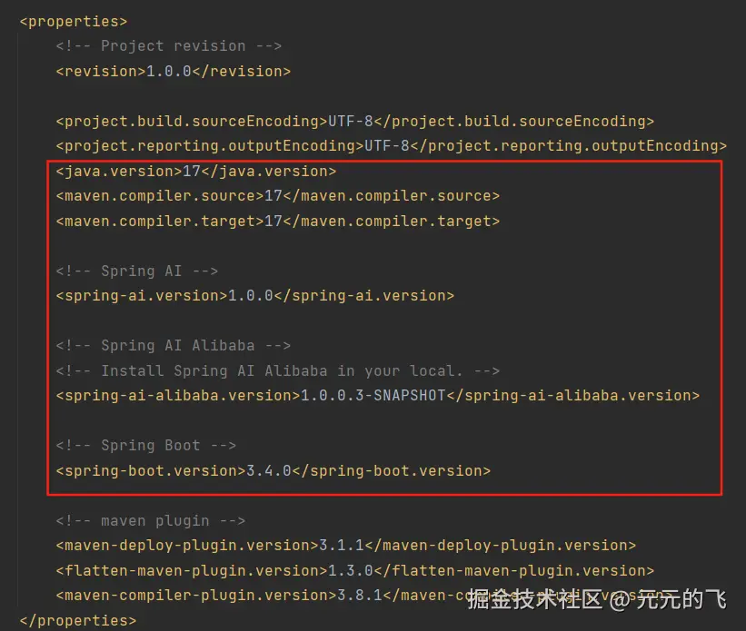This screenshot has height=631, width=746.
Task: Click the project.build.sourceEncoding line
Action: click(x=354, y=121)
